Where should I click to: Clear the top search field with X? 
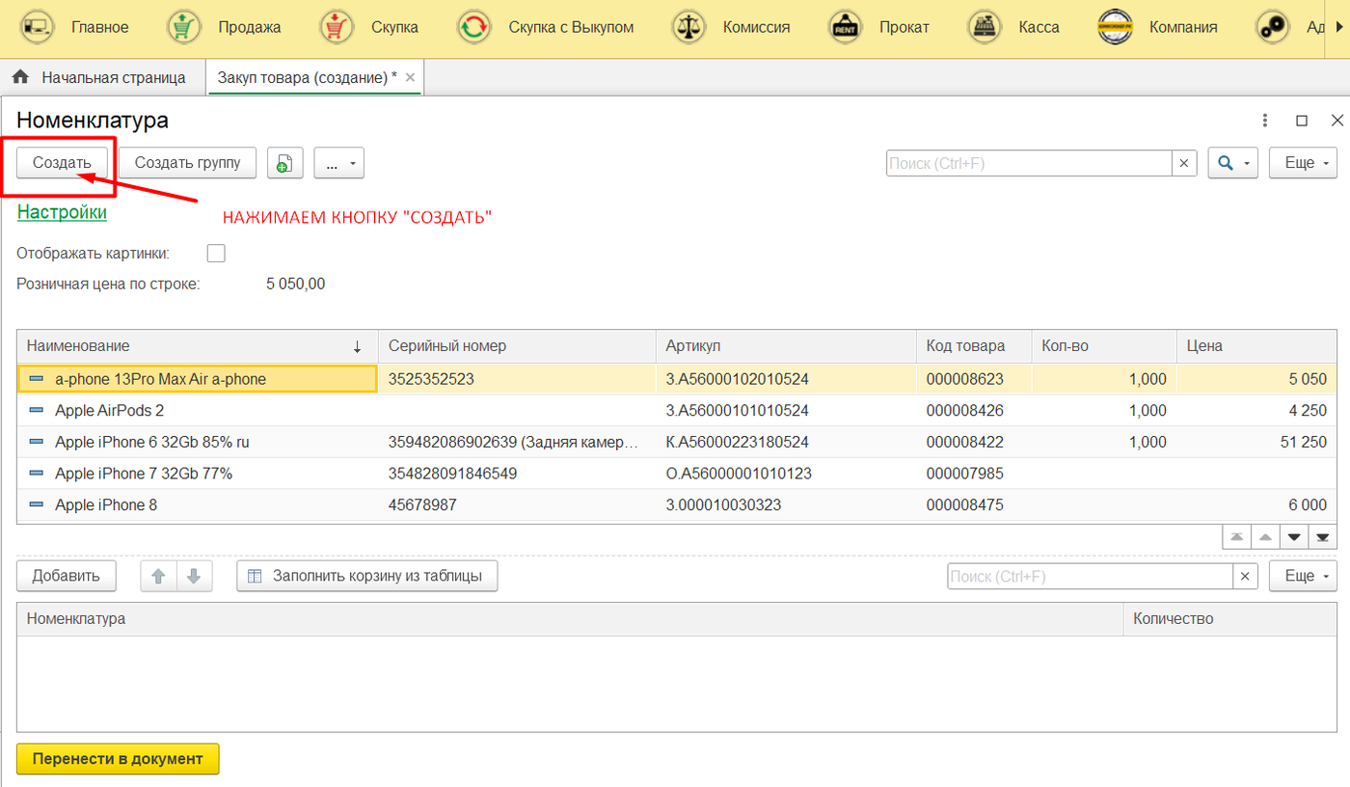coord(1185,163)
